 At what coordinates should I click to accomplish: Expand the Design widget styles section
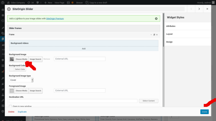pyautogui.click(x=169, y=42)
